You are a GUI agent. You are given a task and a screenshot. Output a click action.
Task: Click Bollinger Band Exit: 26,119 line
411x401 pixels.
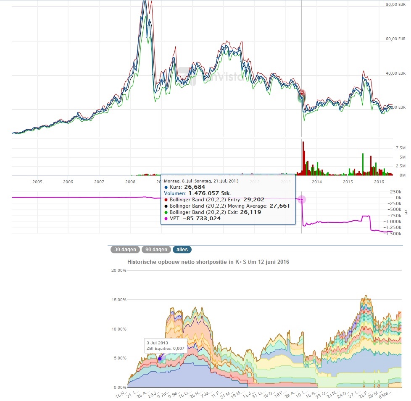click(213, 212)
